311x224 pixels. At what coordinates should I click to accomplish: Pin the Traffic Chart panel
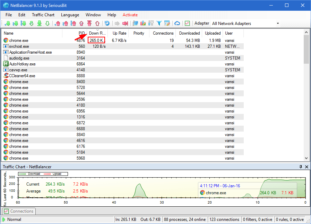click(x=301, y=167)
